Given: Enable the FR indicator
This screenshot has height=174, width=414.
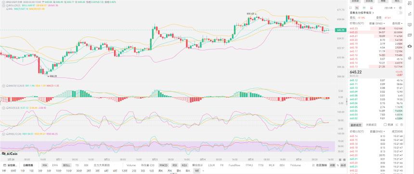Looking at the screenshot, I should pyautogui.click(x=222, y=165).
